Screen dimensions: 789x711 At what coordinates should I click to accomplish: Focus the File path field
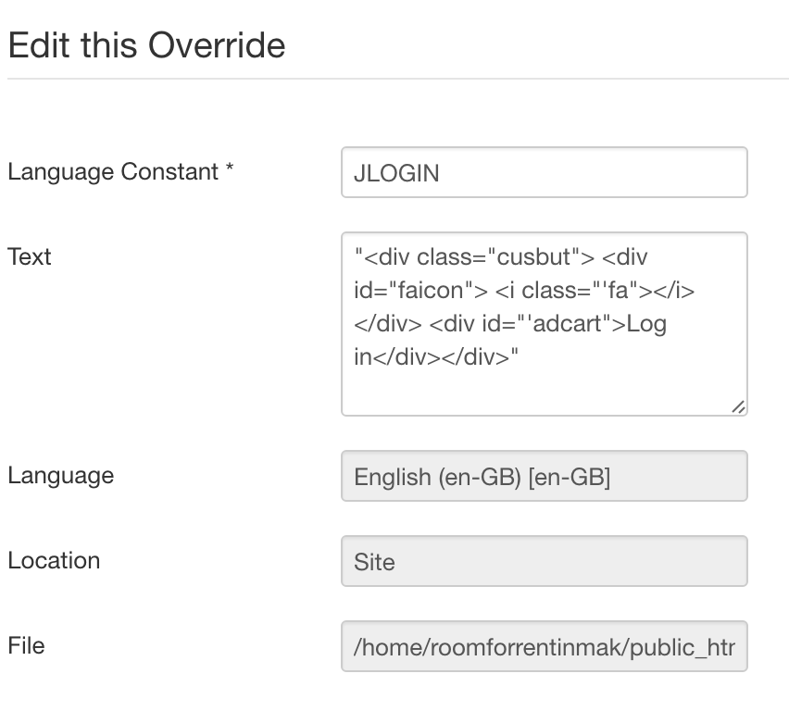(544, 647)
